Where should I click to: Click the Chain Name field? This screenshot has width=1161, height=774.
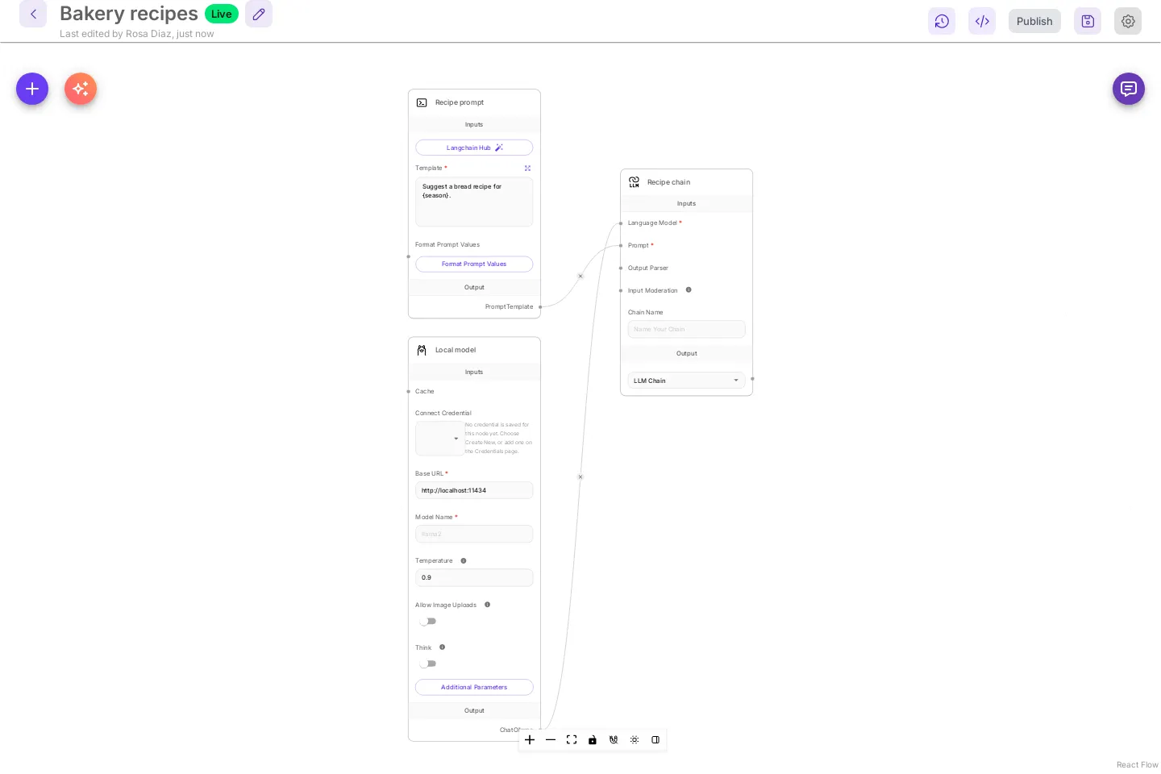pos(686,329)
